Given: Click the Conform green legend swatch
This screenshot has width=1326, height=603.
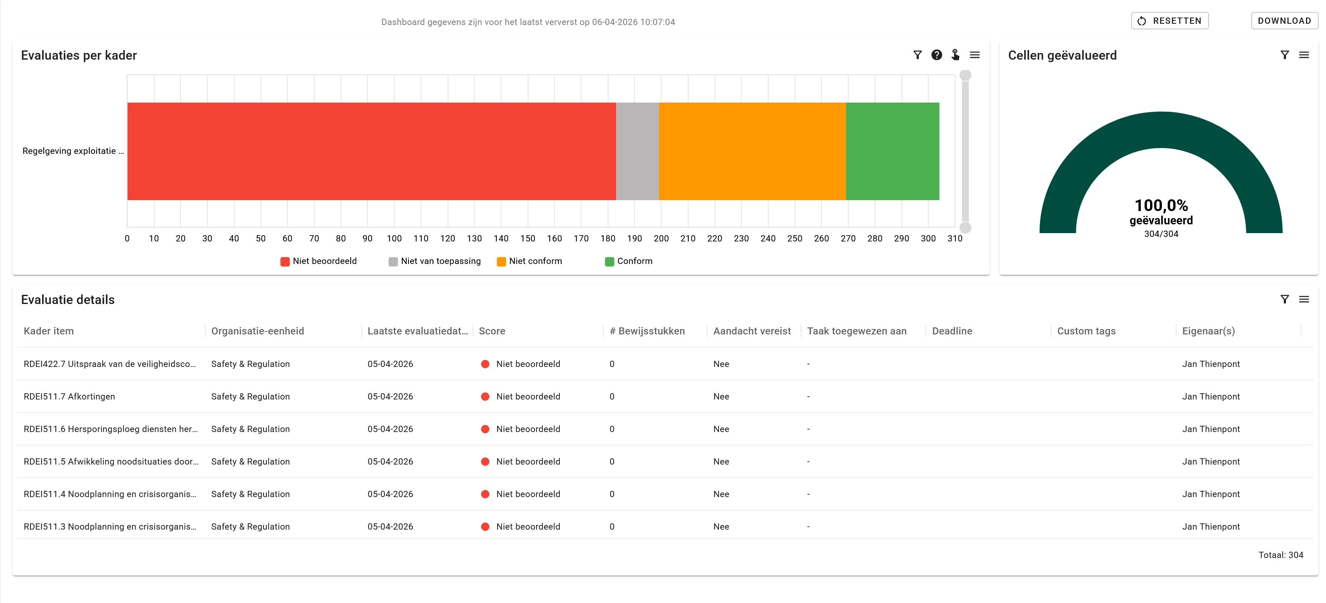Looking at the screenshot, I should [x=609, y=261].
